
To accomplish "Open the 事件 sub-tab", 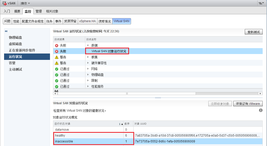I will point(58,21).
